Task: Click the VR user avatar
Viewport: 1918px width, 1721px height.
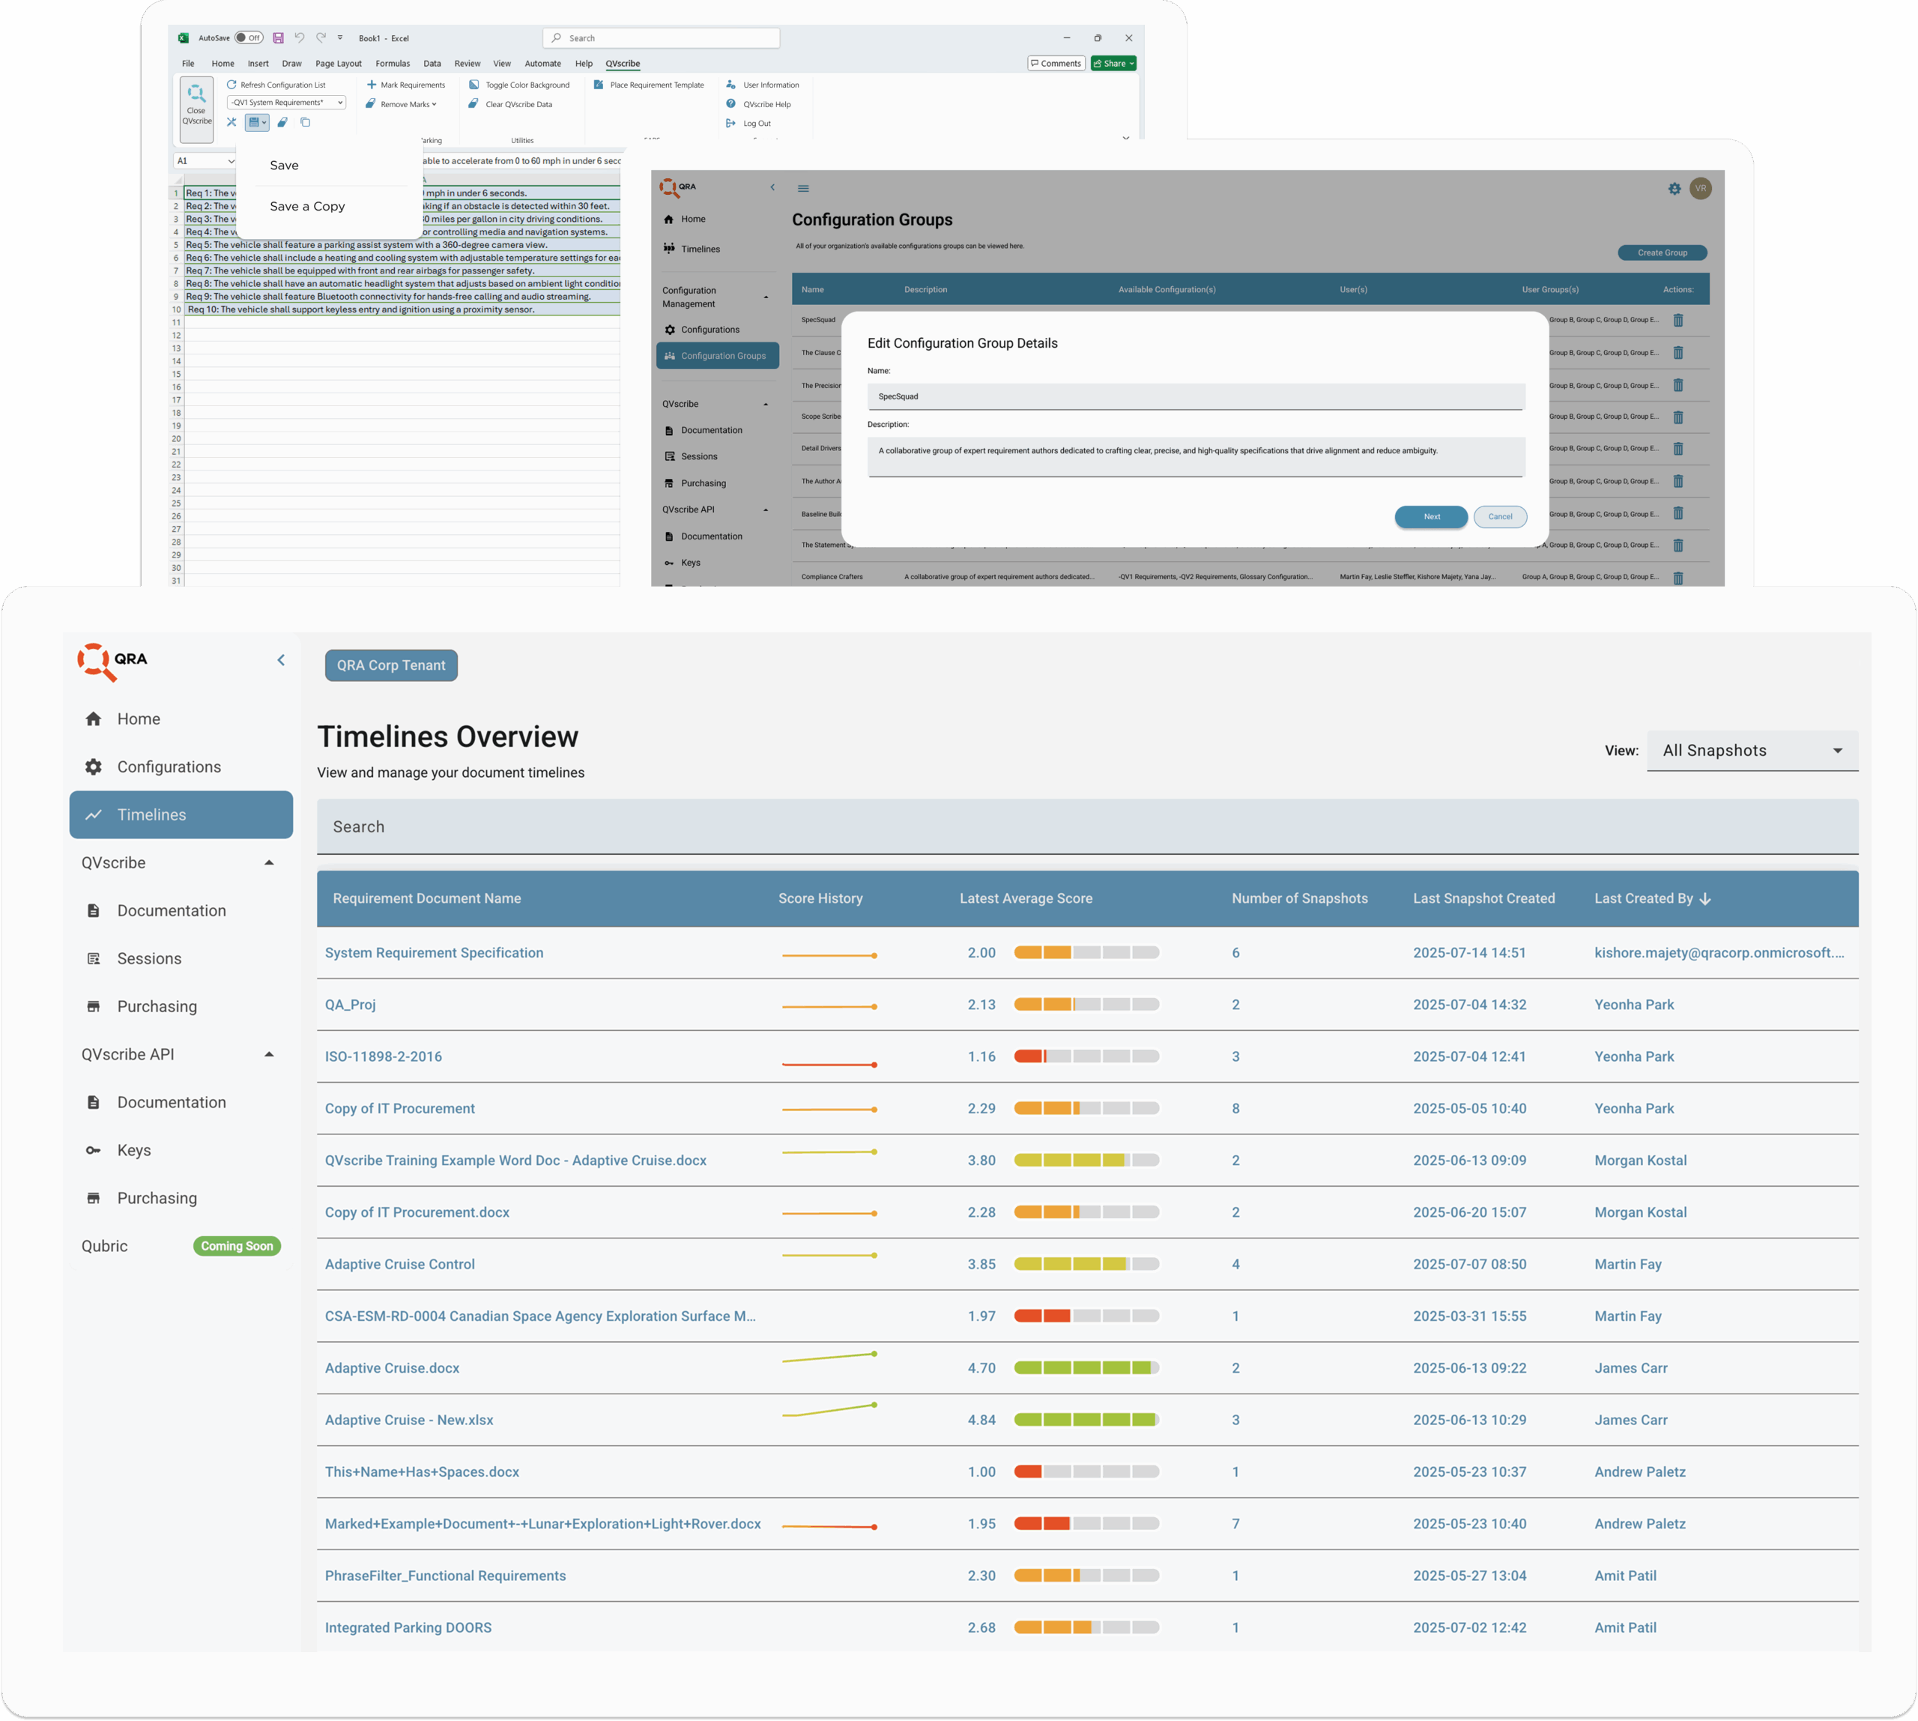Action: point(1701,188)
